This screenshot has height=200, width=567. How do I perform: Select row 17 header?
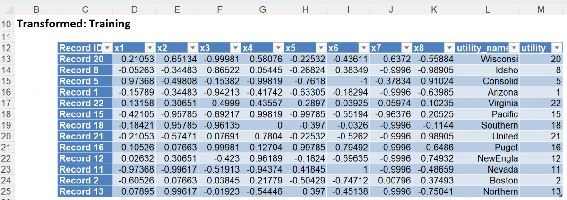pos(7,103)
